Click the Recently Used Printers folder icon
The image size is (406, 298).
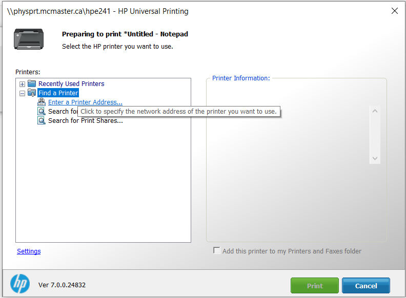click(32, 84)
